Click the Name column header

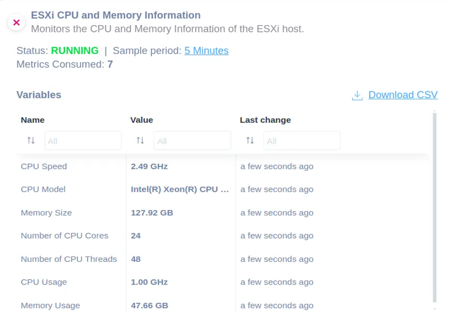point(32,120)
